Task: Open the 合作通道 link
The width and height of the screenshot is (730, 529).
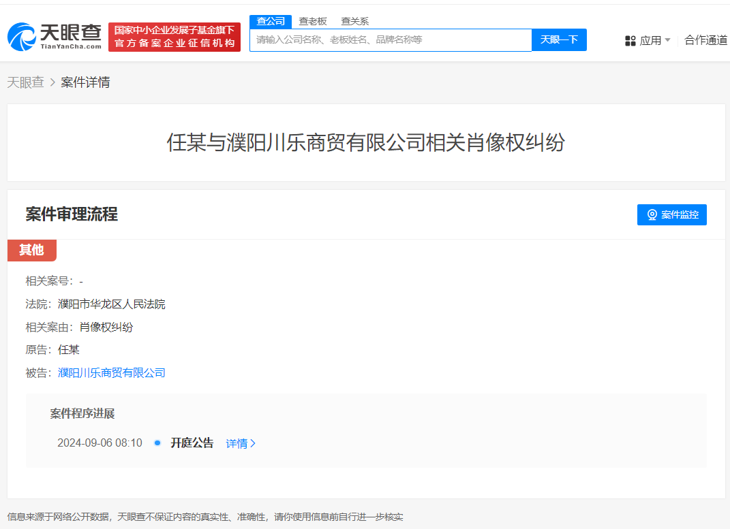Action: pos(705,40)
